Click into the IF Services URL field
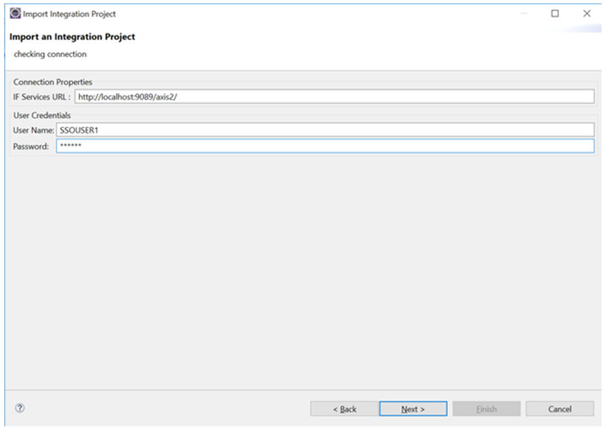606x431 pixels. 334,97
